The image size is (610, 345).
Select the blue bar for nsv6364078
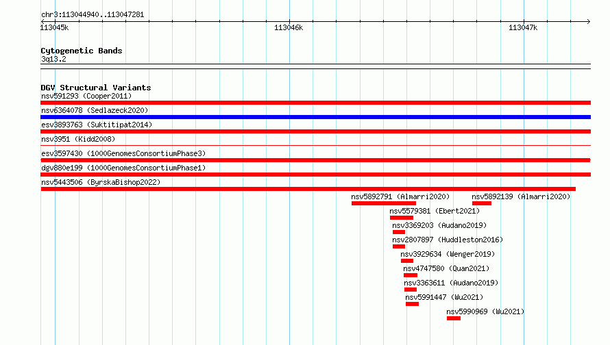pyautogui.click(x=315, y=117)
